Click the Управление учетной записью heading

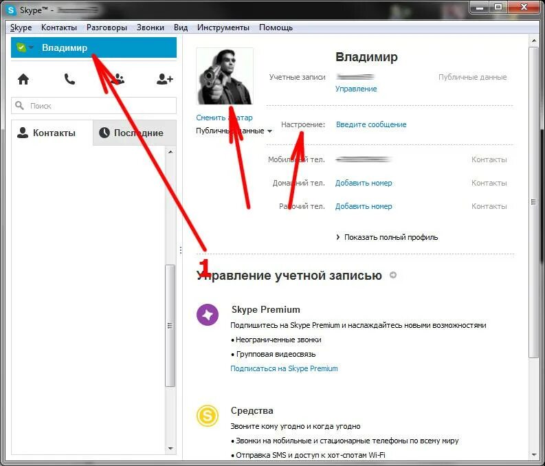click(289, 275)
